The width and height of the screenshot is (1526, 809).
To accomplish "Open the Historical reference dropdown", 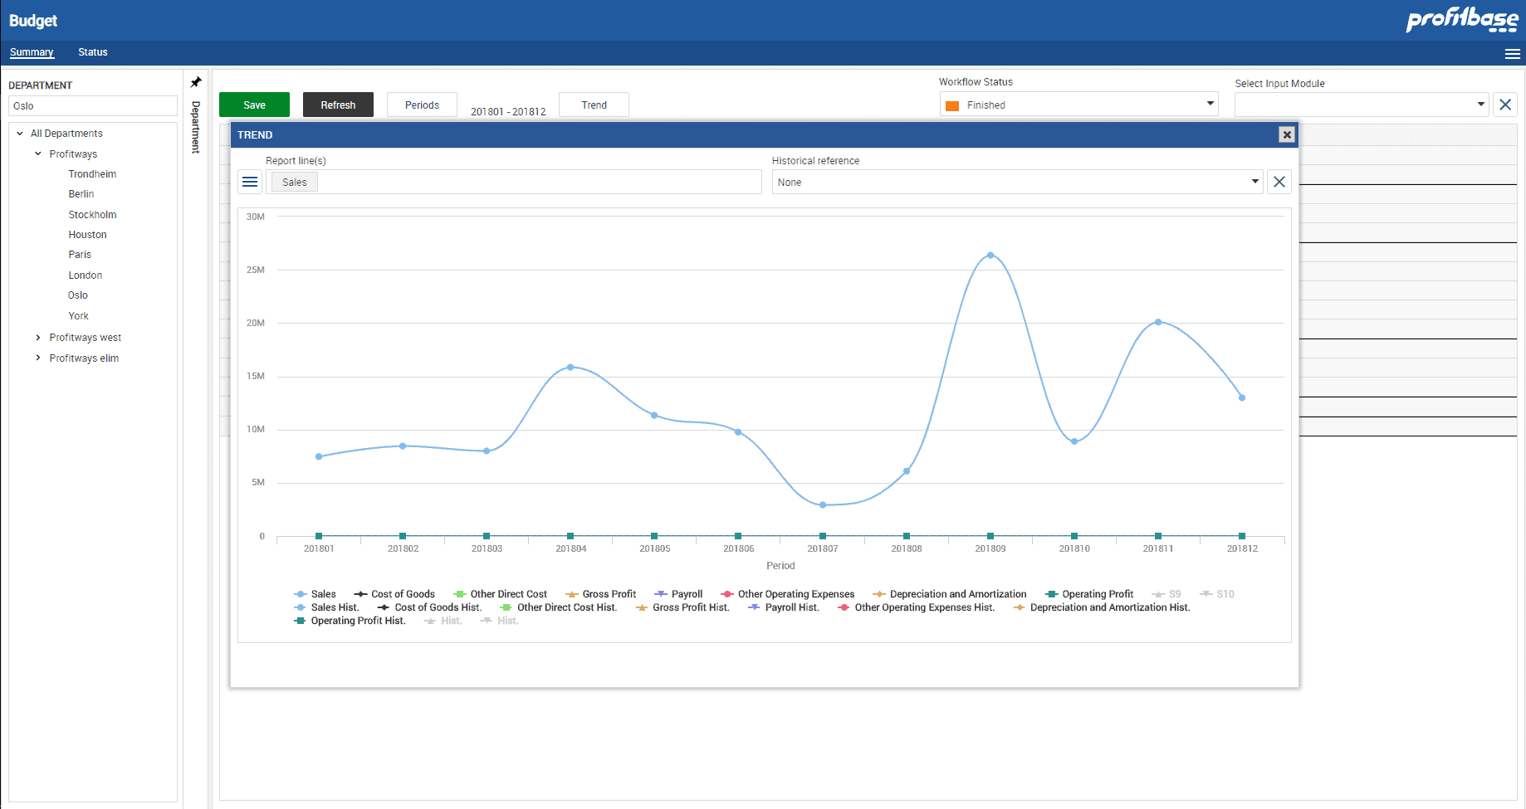I will 1255,182.
